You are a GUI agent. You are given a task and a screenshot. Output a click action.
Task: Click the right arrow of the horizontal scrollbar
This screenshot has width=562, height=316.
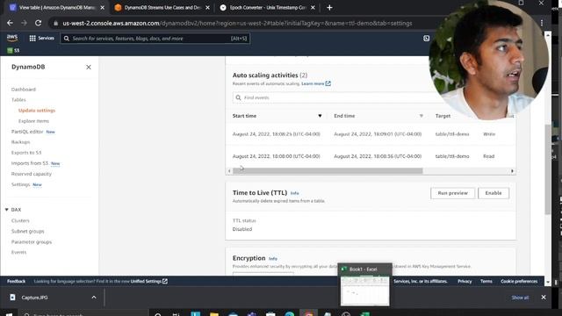pos(512,171)
